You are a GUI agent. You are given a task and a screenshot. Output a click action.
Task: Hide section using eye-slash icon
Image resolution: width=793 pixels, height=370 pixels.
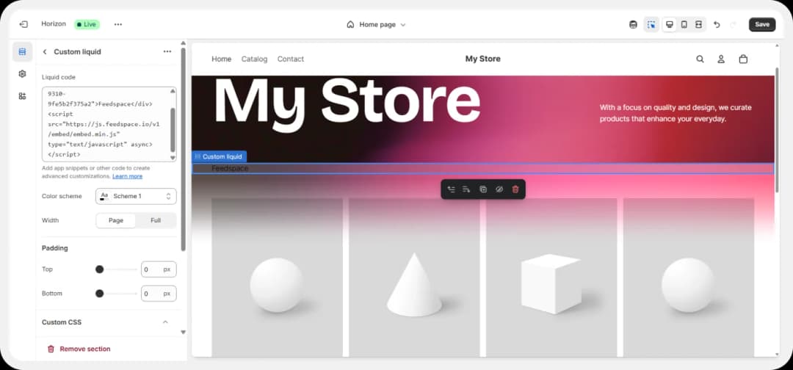[x=499, y=189]
